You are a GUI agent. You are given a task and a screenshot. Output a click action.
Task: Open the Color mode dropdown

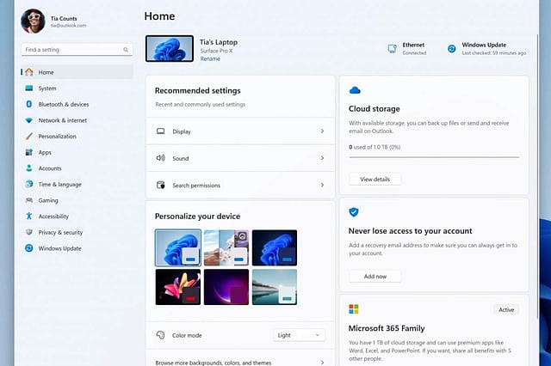coord(299,335)
